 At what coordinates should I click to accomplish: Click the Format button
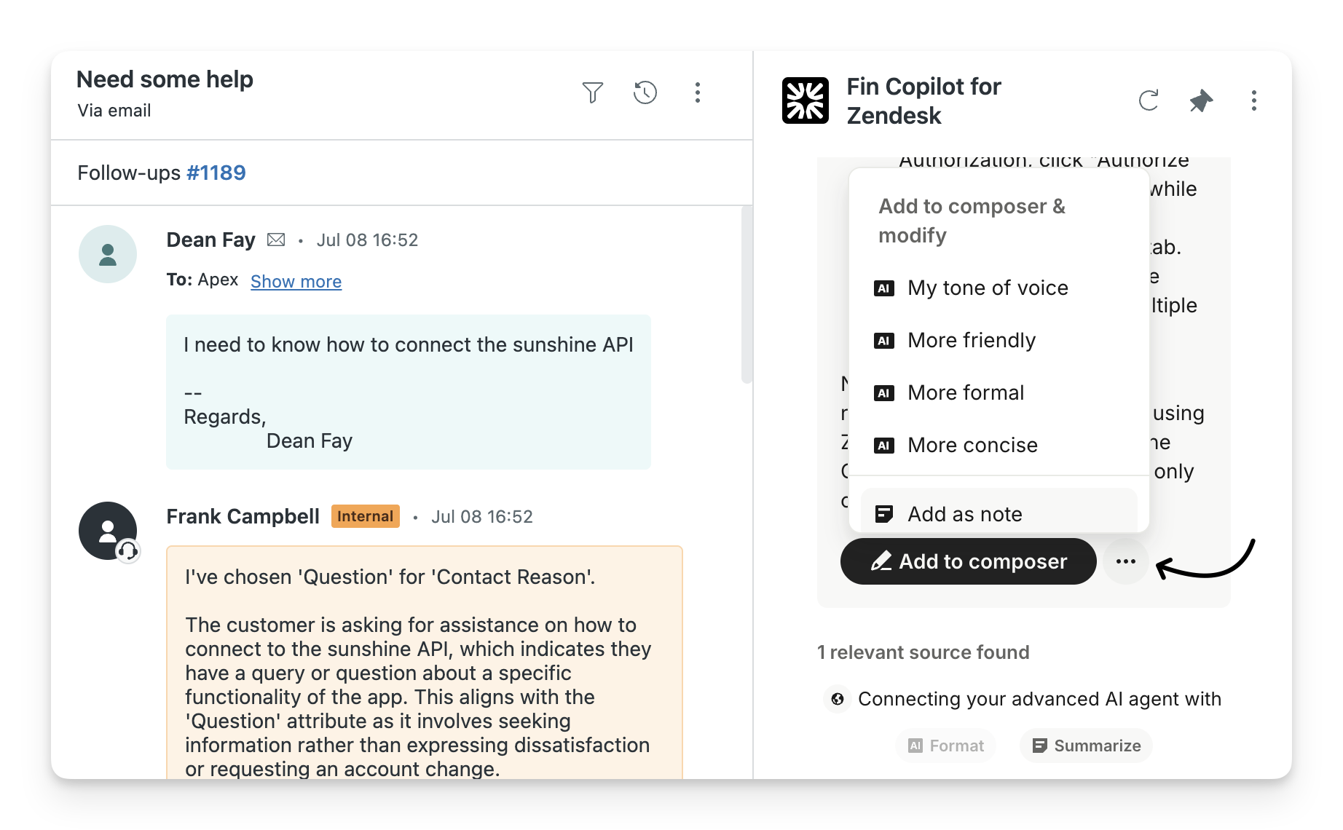pyautogui.click(x=946, y=746)
